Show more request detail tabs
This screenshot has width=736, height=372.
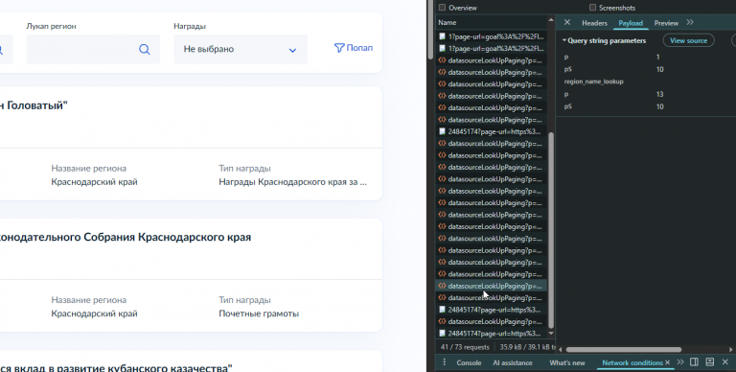click(690, 23)
